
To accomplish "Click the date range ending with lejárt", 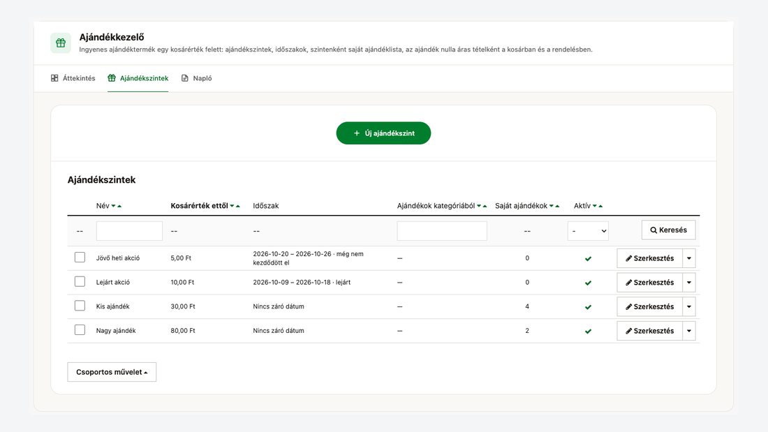I will [302, 283].
